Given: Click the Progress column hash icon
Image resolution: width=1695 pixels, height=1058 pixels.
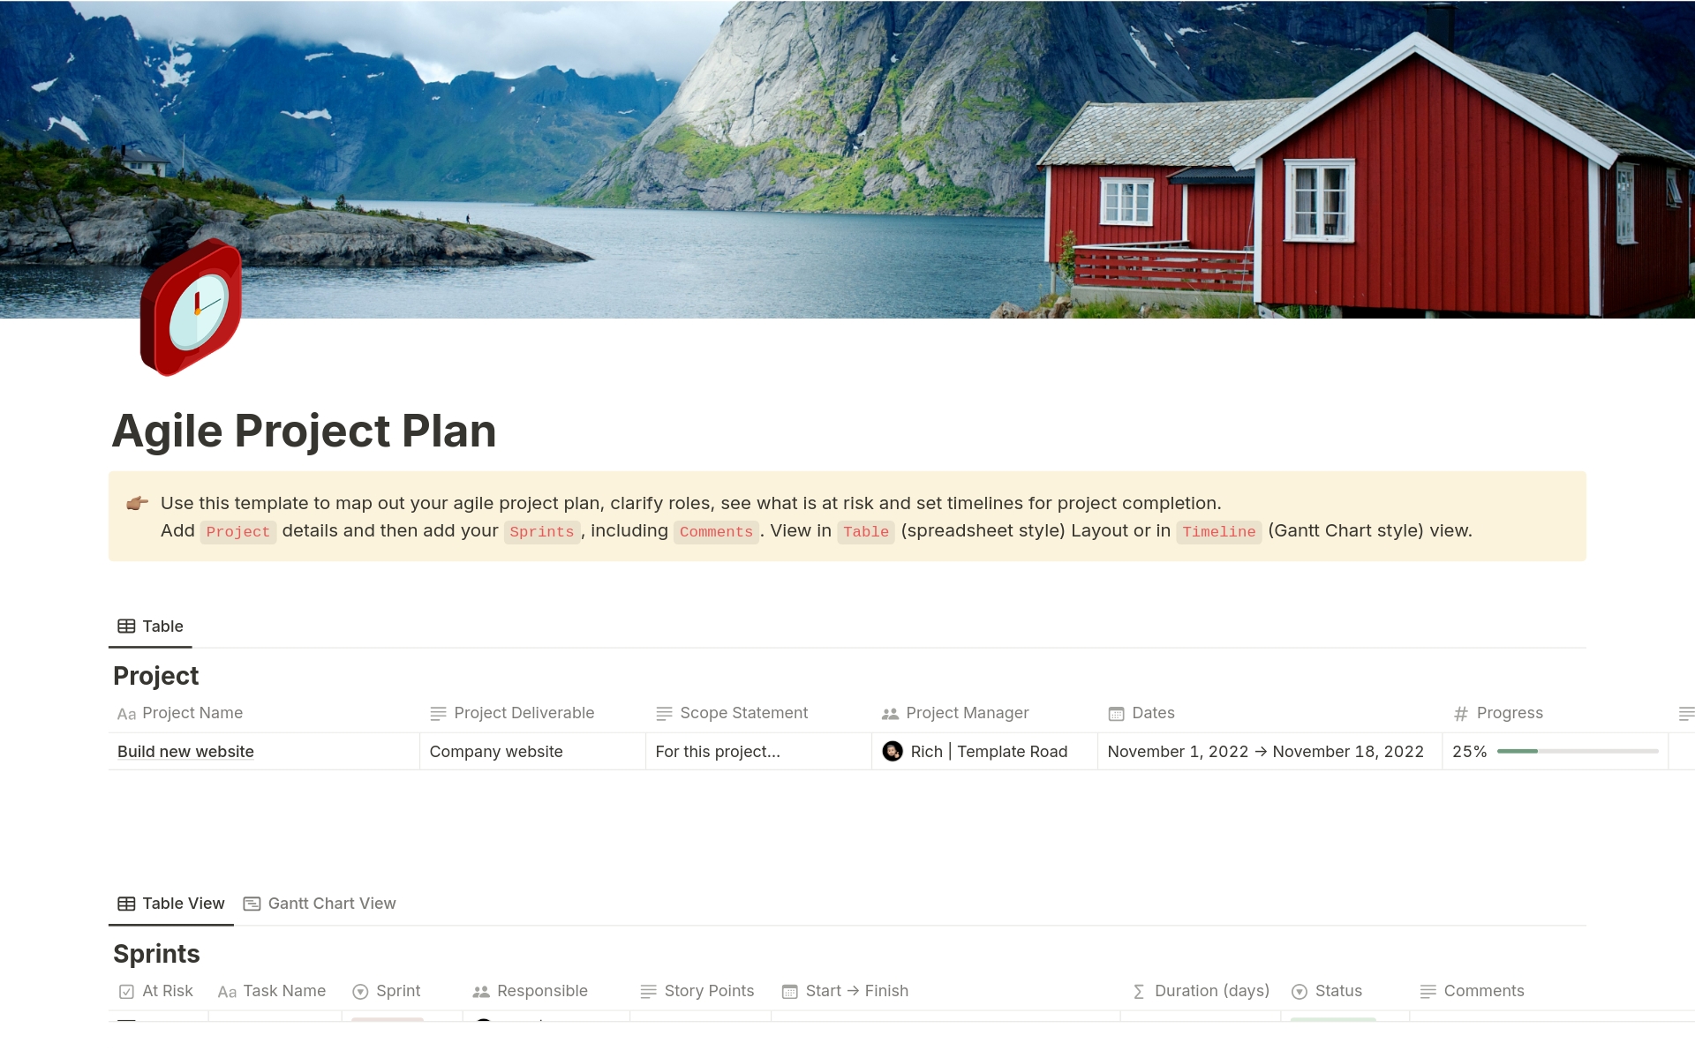Looking at the screenshot, I should (1458, 713).
